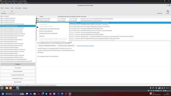The image size is (171, 96).
Task: Open WhatsApp from Windows taskbar
Action: coord(42,94)
